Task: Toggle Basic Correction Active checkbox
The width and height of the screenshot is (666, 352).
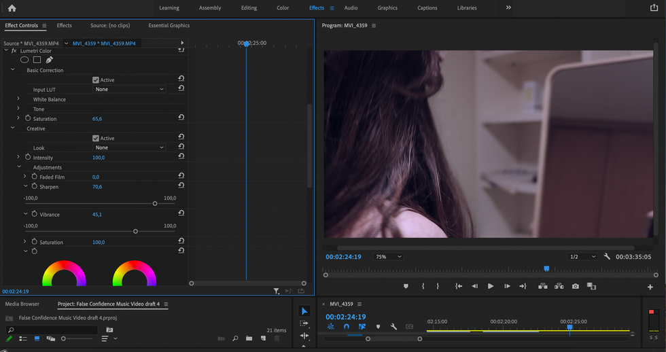Action: click(x=96, y=80)
